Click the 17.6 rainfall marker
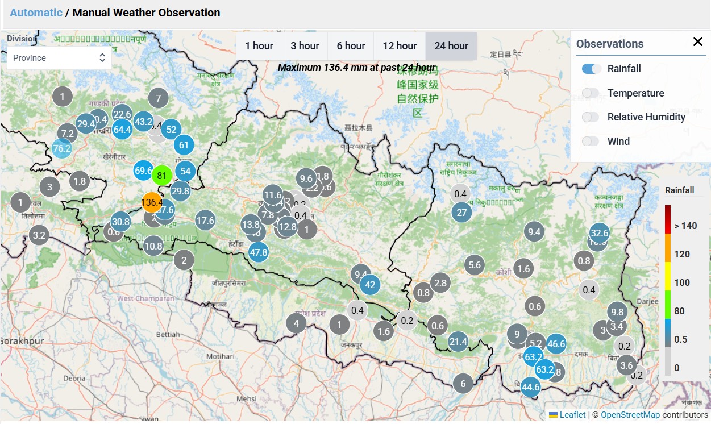 point(205,221)
